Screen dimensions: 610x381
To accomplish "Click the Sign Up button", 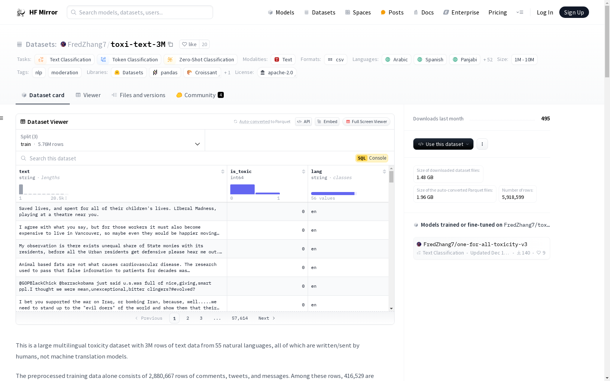I will click(x=574, y=12).
